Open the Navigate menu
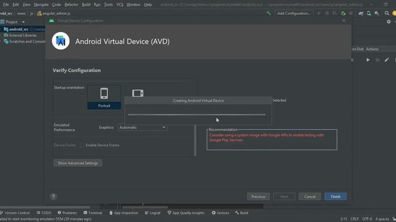Screen dimensions: 396x222 [41, 4]
